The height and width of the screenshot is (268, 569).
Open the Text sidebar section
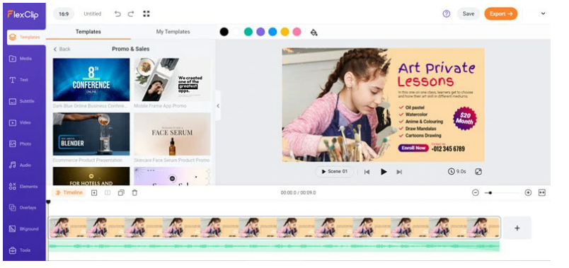pyautogui.click(x=19, y=80)
